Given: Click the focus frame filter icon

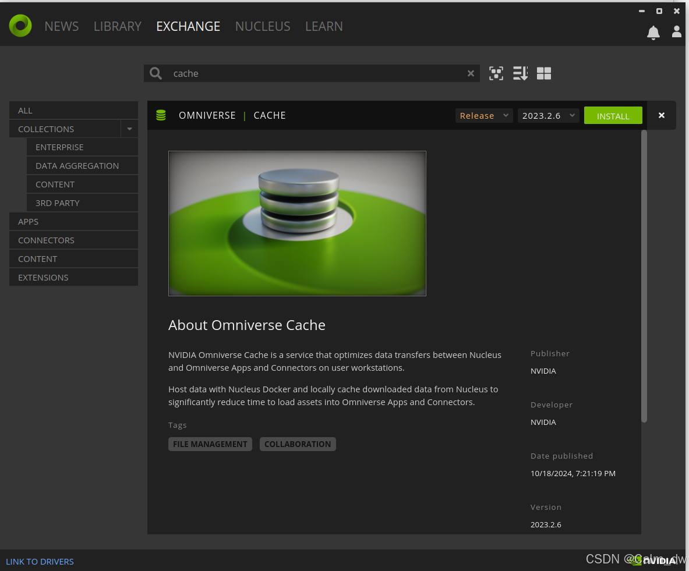Looking at the screenshot, I should [496, 73].
